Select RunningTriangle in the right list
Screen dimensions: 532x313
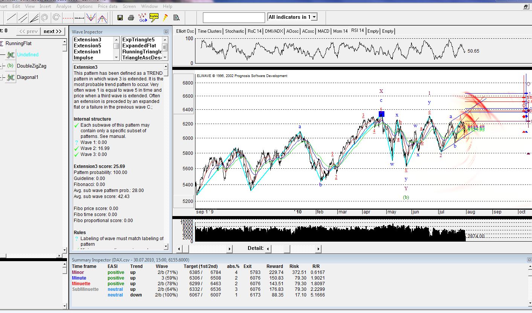pos(142,51)
